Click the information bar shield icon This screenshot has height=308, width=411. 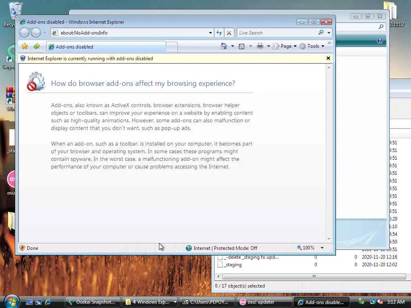tap(23, 59)
